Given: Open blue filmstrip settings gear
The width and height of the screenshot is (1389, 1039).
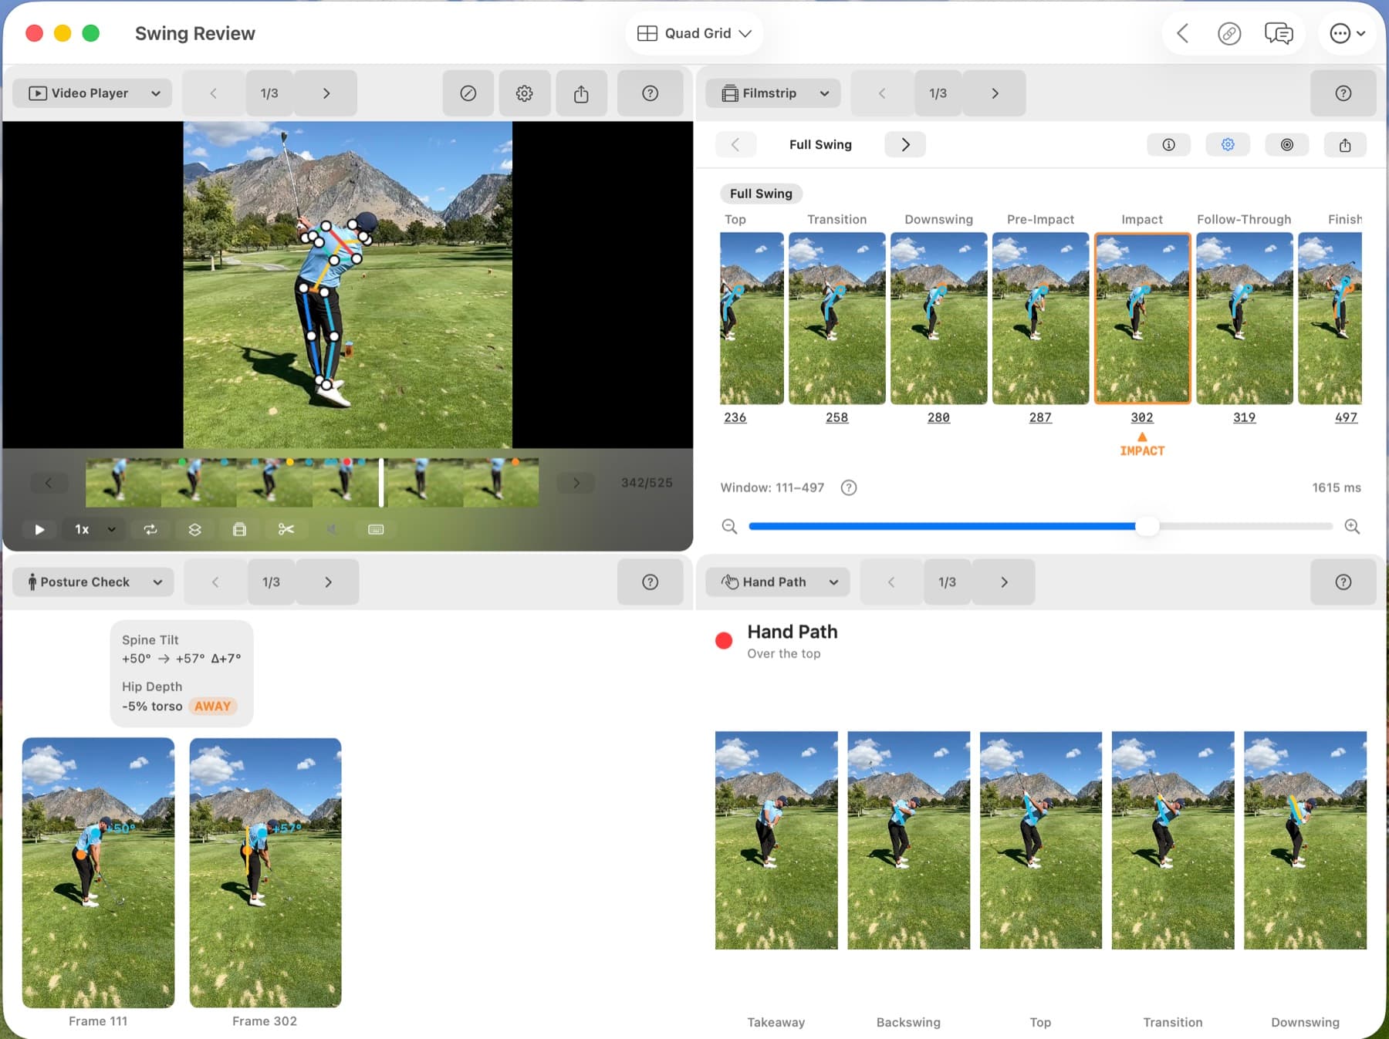Looking at the screenshot, I should [x=1228, y=144].
